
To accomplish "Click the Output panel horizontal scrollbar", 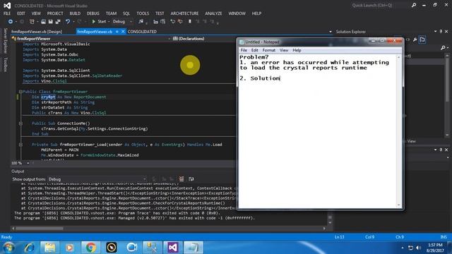I will pyautogui.click(x=169, y=229).
